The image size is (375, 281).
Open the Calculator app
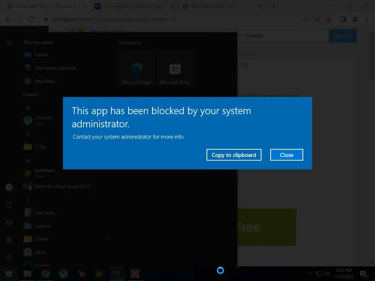tap(39, 213)
